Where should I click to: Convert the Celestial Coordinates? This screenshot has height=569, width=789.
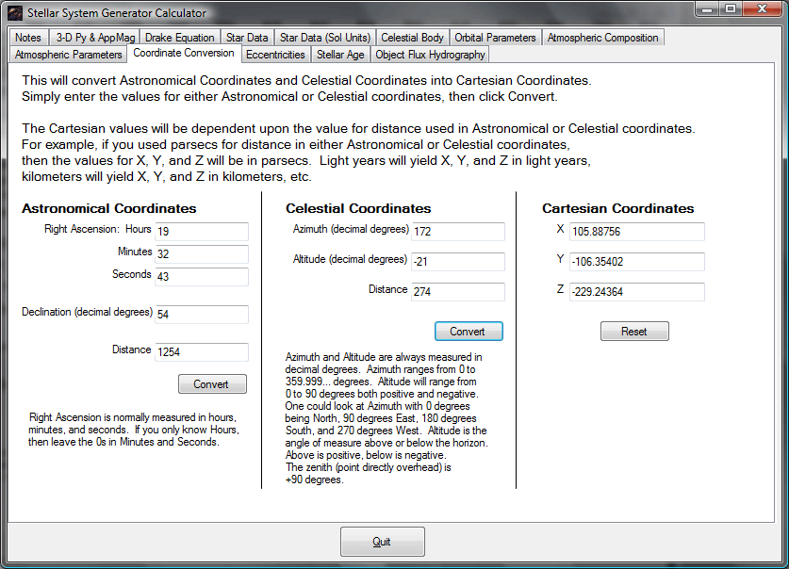click(x=468, y=332)
